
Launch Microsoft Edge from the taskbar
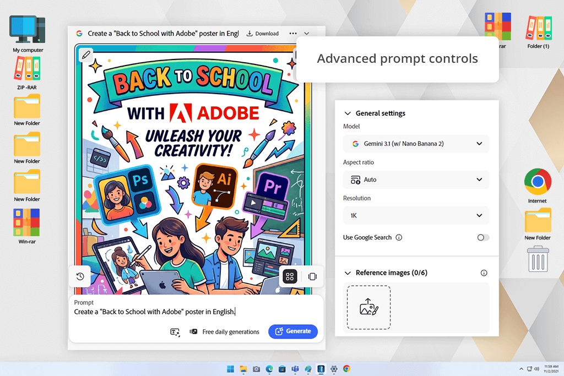pyautogui.click(x=269, y=369)
